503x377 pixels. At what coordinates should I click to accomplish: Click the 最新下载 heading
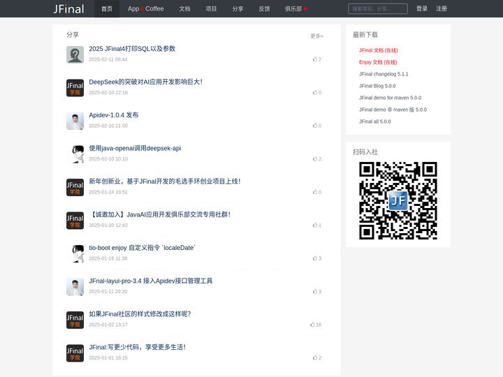click(365, 35)
